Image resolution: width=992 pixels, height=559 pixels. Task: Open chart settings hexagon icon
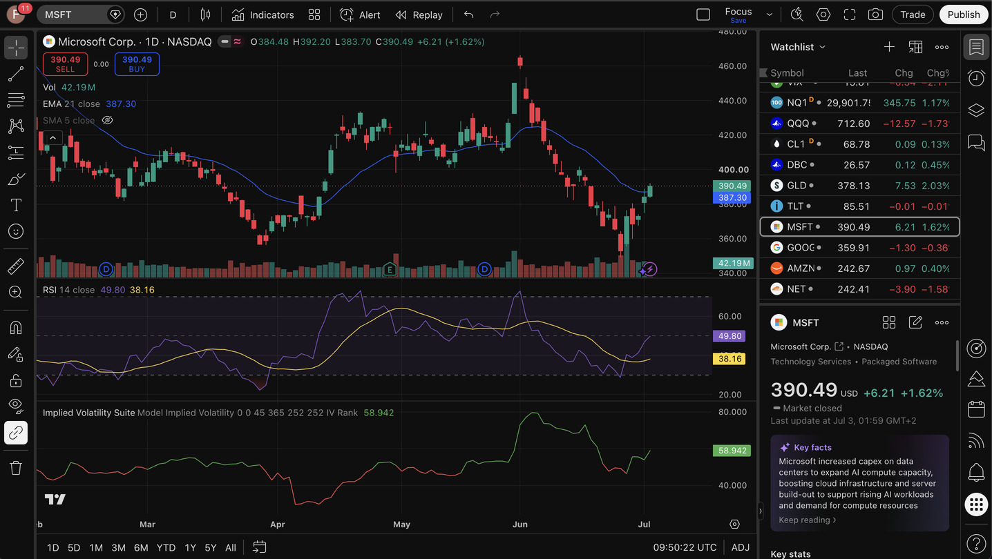pos(823,14)
